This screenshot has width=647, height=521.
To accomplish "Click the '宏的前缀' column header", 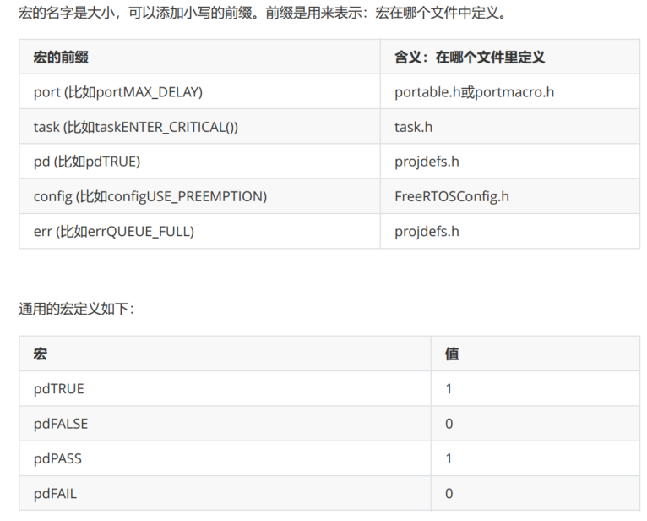I will [x=61, y=57].
